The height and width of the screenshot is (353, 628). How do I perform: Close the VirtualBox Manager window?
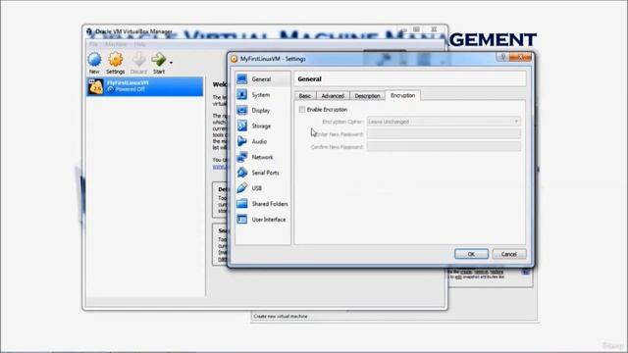434,29
